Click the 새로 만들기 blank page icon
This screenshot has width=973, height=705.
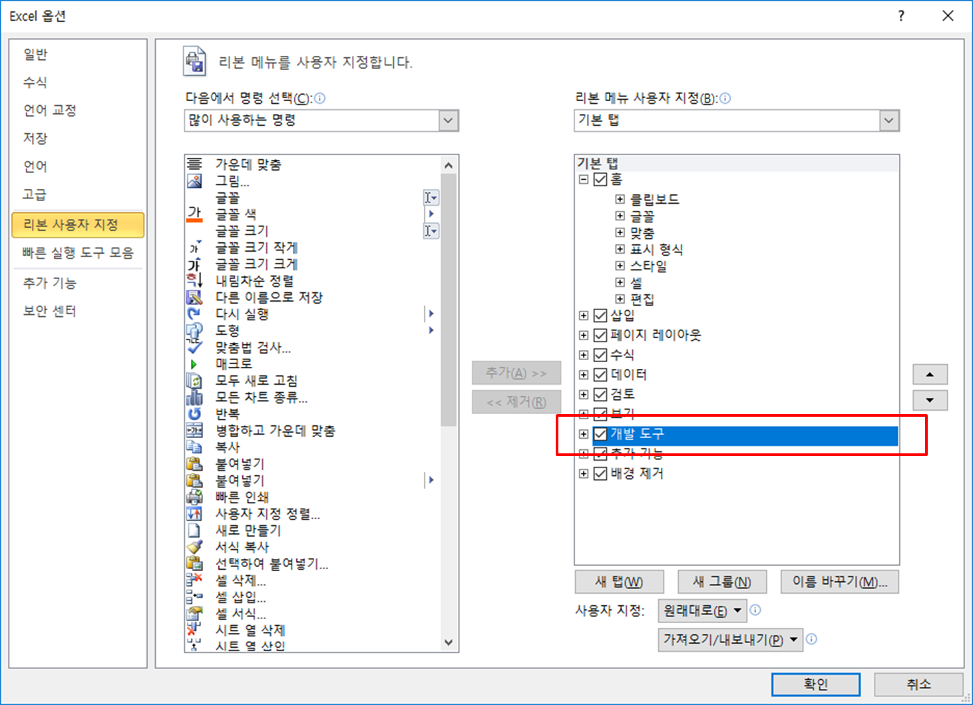click(194, 530)
